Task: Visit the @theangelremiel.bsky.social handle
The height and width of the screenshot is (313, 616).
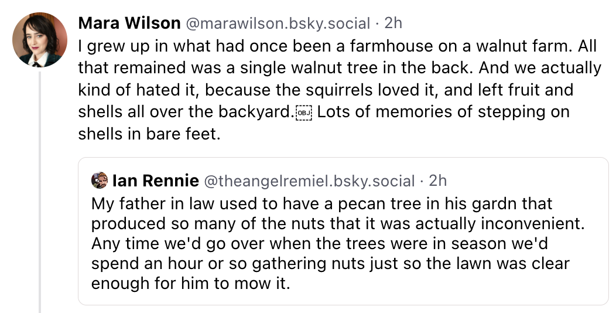Action: tap(309, 181)
